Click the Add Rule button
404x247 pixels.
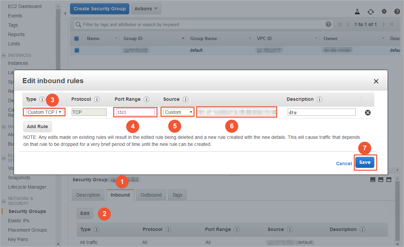click(x=37, y=127)
